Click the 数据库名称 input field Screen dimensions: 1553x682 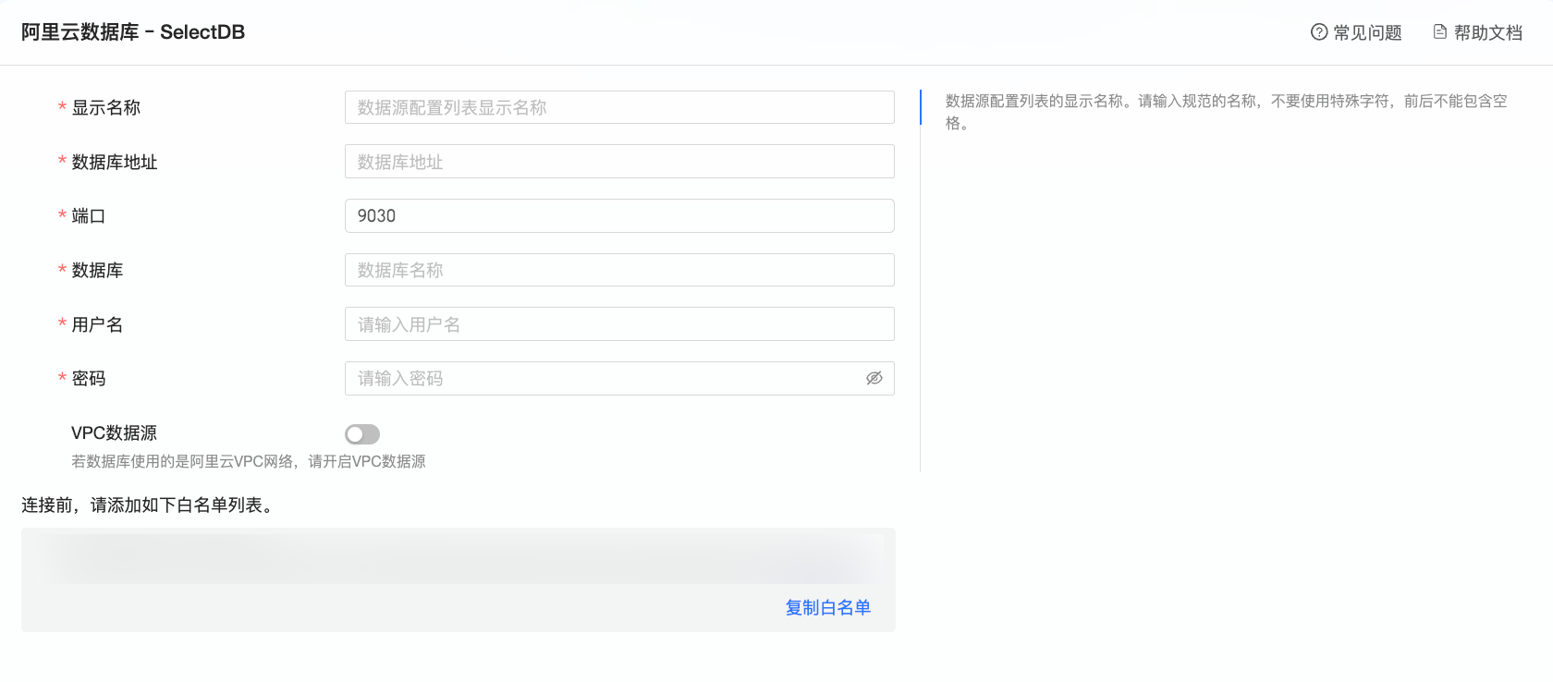619,270
